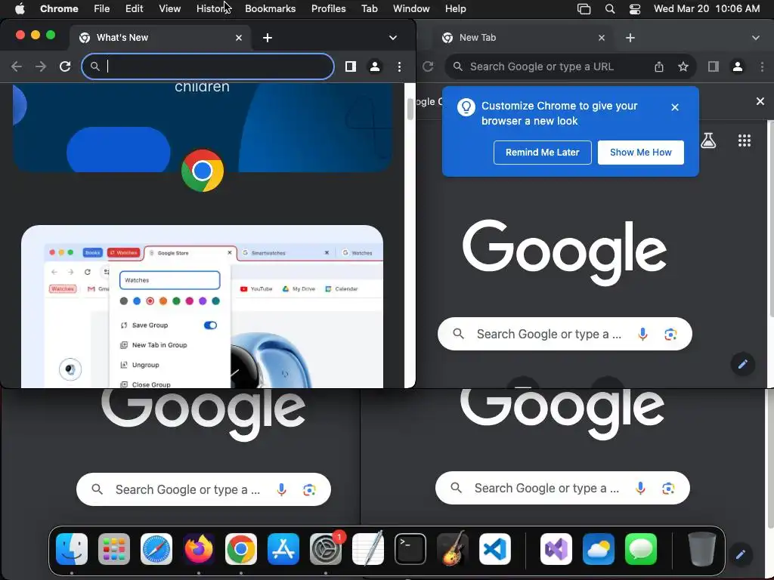Open Terminal from the Dock

pyautogui.click(x=410, y=549)
